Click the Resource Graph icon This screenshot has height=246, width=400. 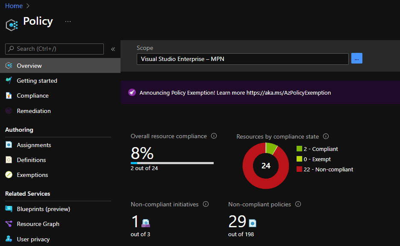click(x=9, y=224)
